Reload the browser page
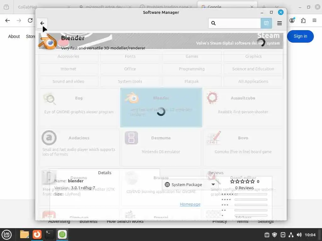 (x=30, y=20)
